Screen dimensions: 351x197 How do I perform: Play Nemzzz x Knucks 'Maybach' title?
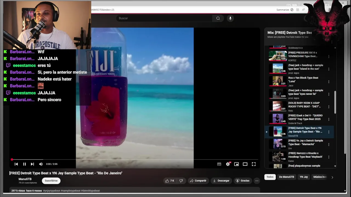(305, 155)
